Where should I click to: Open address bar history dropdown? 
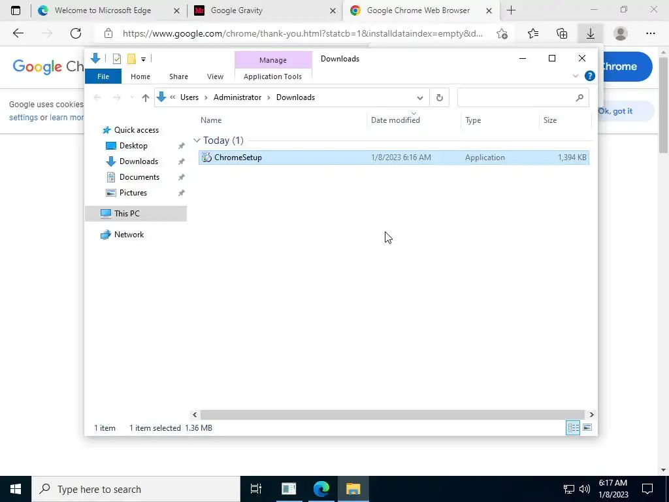pyautogui.click(x=420, y=98)
